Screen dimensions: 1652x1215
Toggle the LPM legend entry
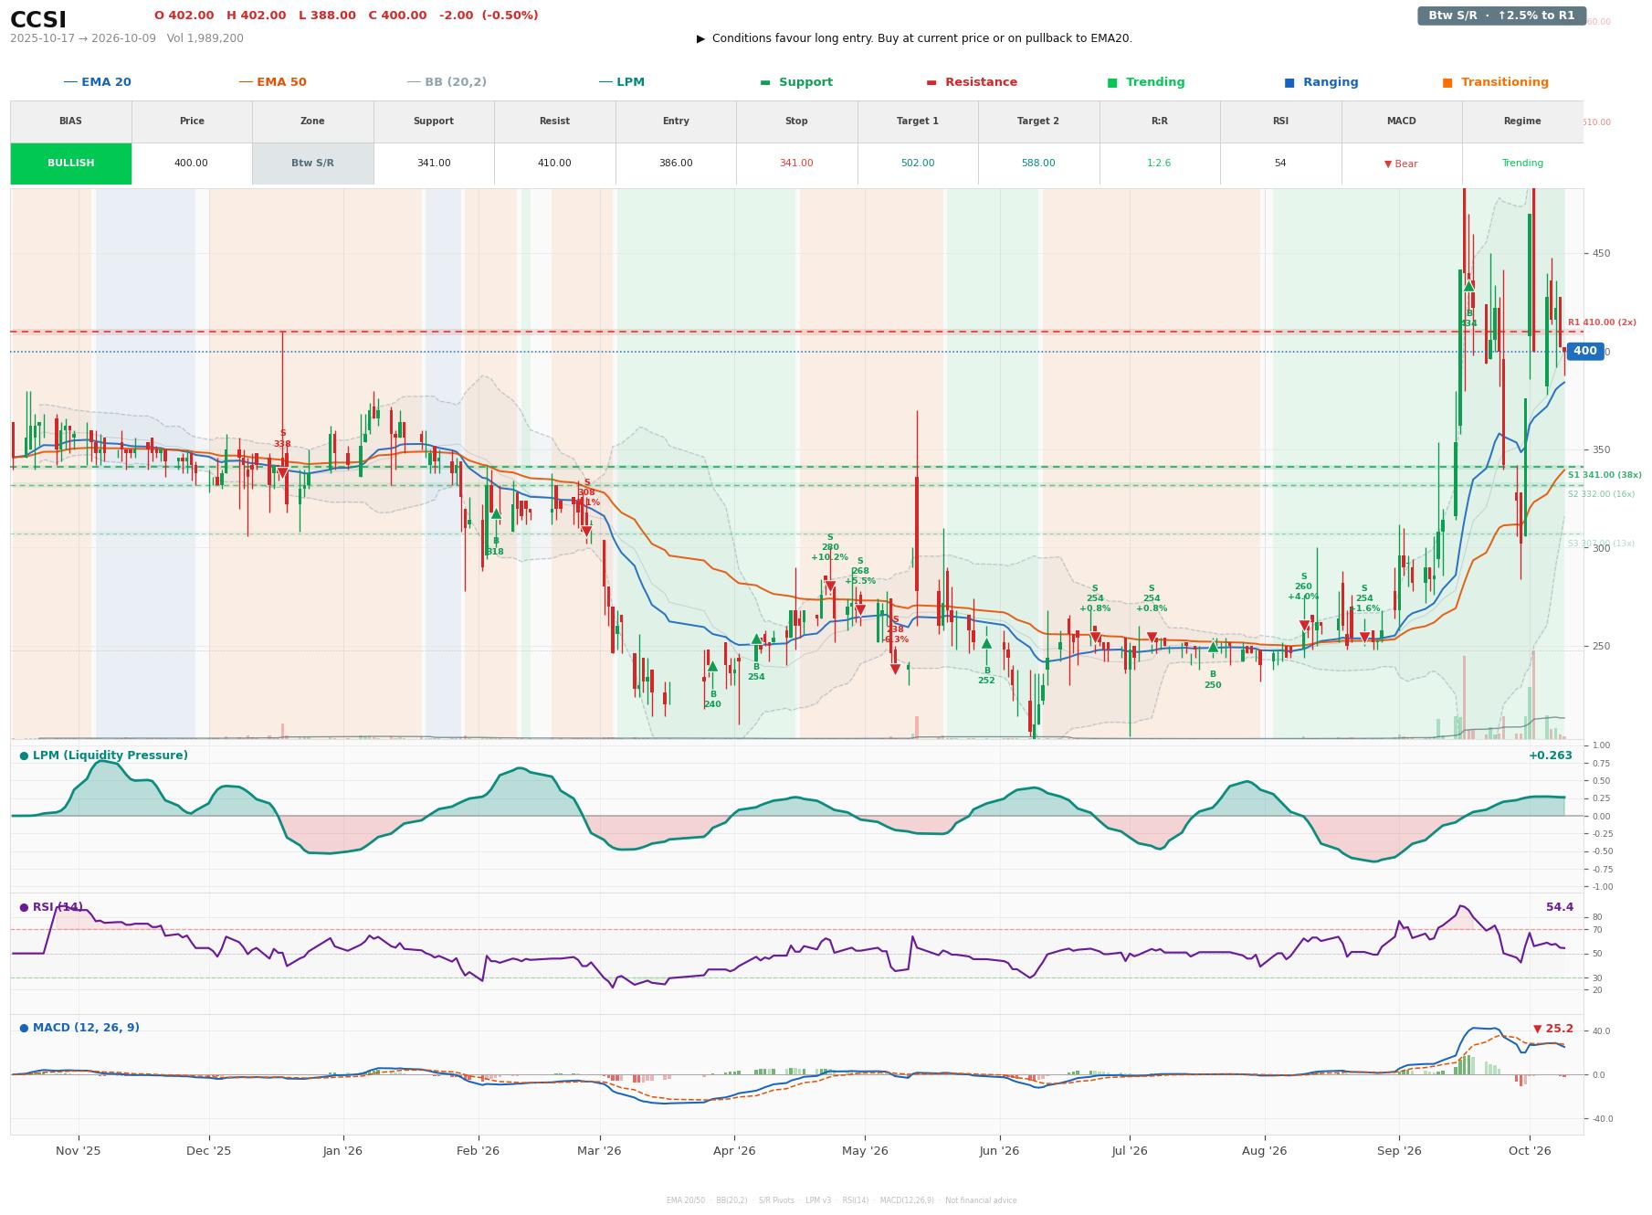622,82
